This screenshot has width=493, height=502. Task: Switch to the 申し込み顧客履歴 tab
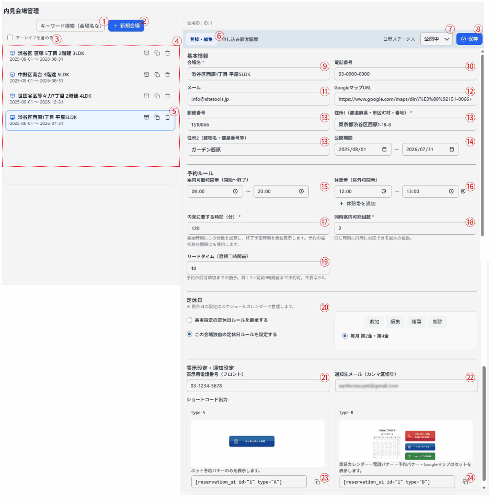pyautogui.click(x=239, y=39)
